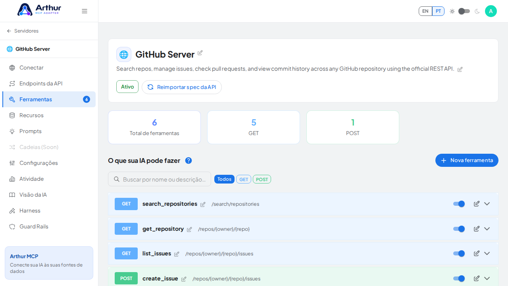The width and height of the screenshot is (508, 286).
Task: Expand the create_issue tool details
Action: coord(487,278)
